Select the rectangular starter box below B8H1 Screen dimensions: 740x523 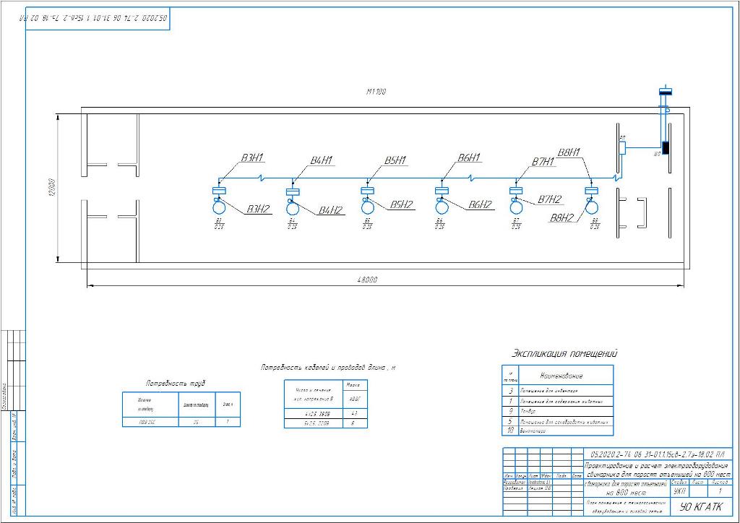(592, 191)
